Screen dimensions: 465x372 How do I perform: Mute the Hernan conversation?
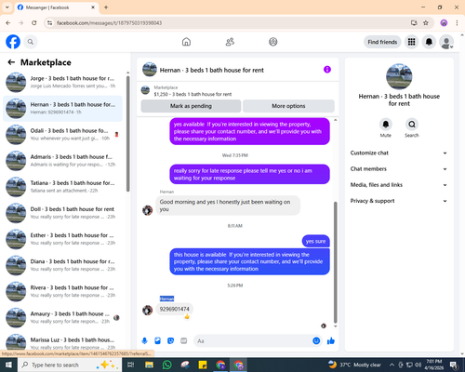(x=386, y=125)
